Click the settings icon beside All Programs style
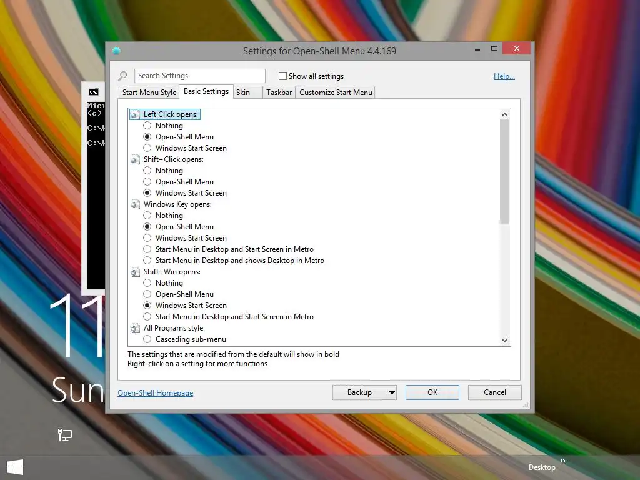This screenshot has height=480, width=640. tap(135, 328)
